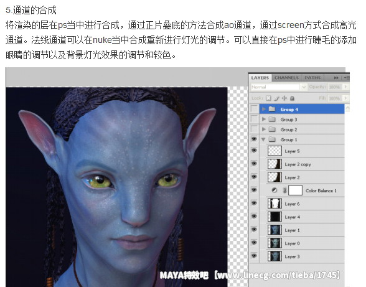Hide Layer 6 with eye icon
Screen dimensions: 366x287
(x=254, y=203)
